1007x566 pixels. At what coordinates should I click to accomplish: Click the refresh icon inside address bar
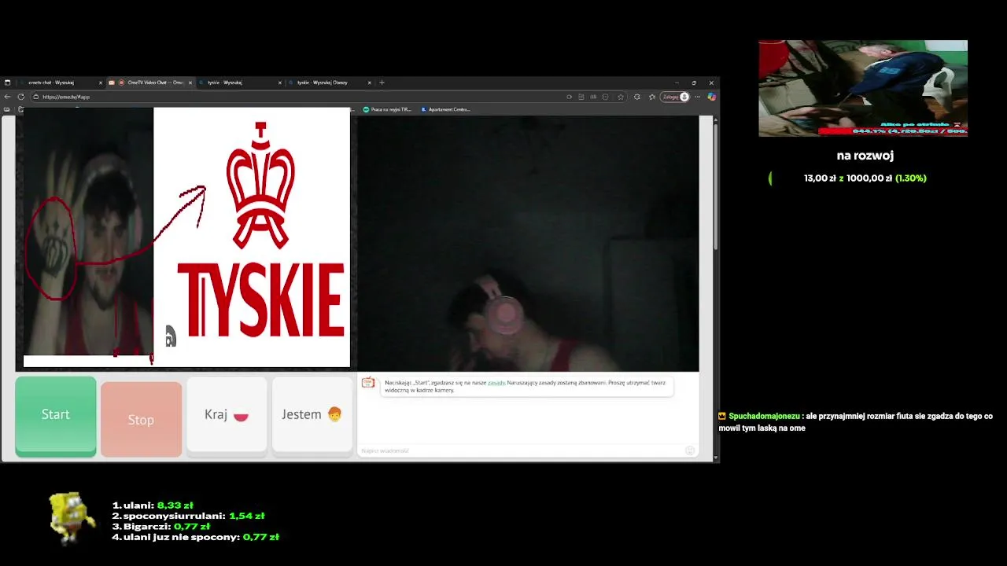pyautogui.click(x=569, y=97)
